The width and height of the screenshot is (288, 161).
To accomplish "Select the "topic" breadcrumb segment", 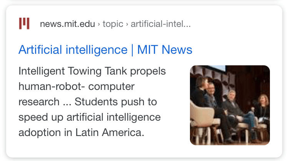I will (x=113, y=24).
